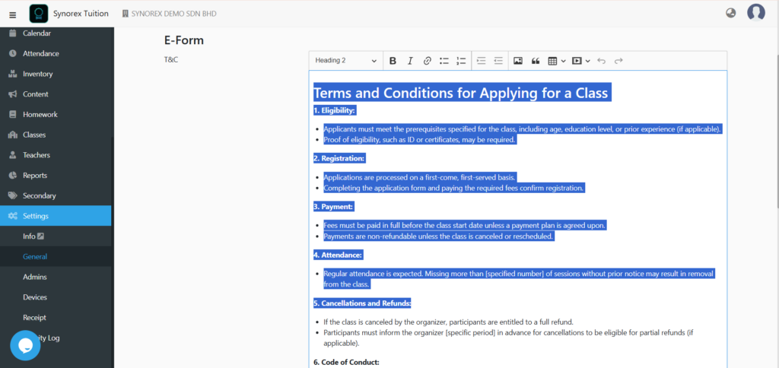Click the SYNOREX DEMO SDN BHD company name
This screenshot has width=779, height=368.
tap(174, 14)
